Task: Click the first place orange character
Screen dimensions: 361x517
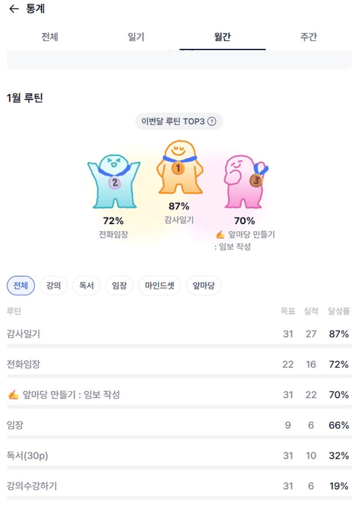Action: pos(179,168)
